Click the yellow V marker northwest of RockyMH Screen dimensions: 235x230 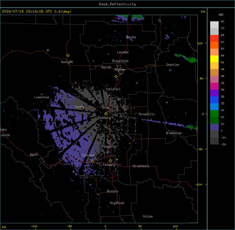point(48,50)
